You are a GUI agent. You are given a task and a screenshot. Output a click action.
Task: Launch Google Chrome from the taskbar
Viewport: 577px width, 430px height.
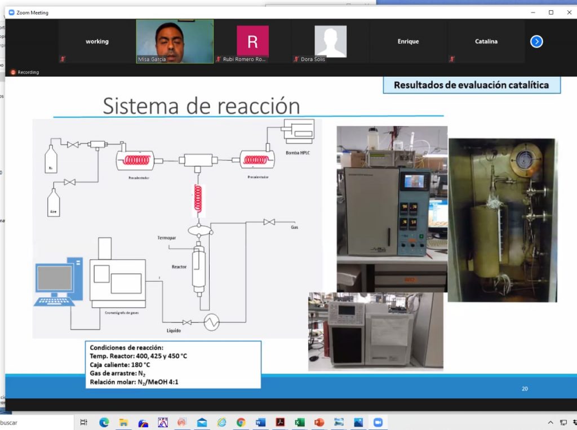tap(241, 422)
